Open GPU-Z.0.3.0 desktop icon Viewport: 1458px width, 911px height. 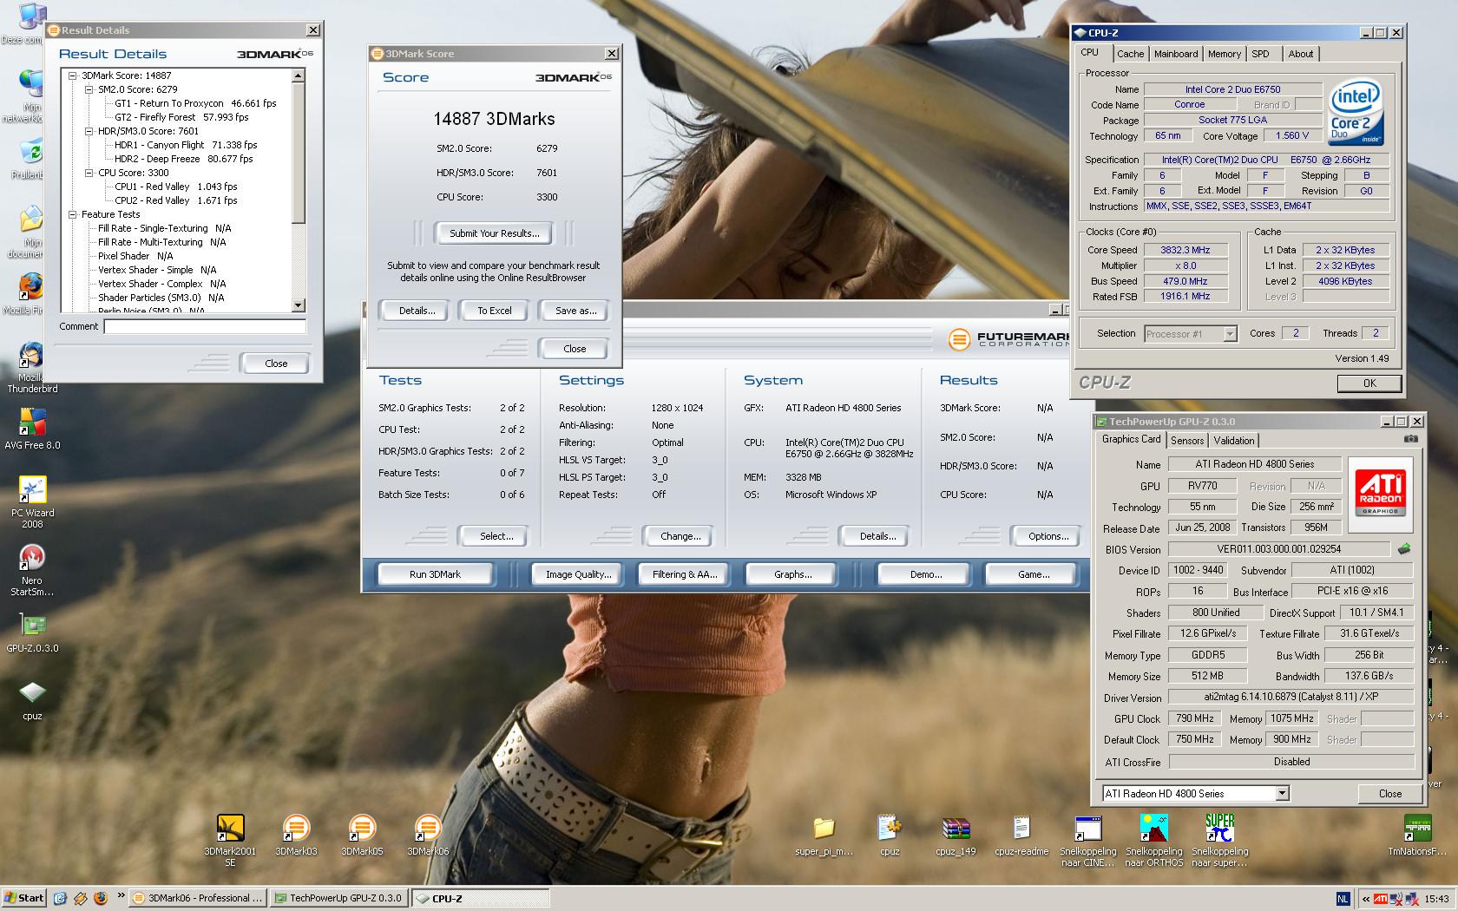[32, 627]
